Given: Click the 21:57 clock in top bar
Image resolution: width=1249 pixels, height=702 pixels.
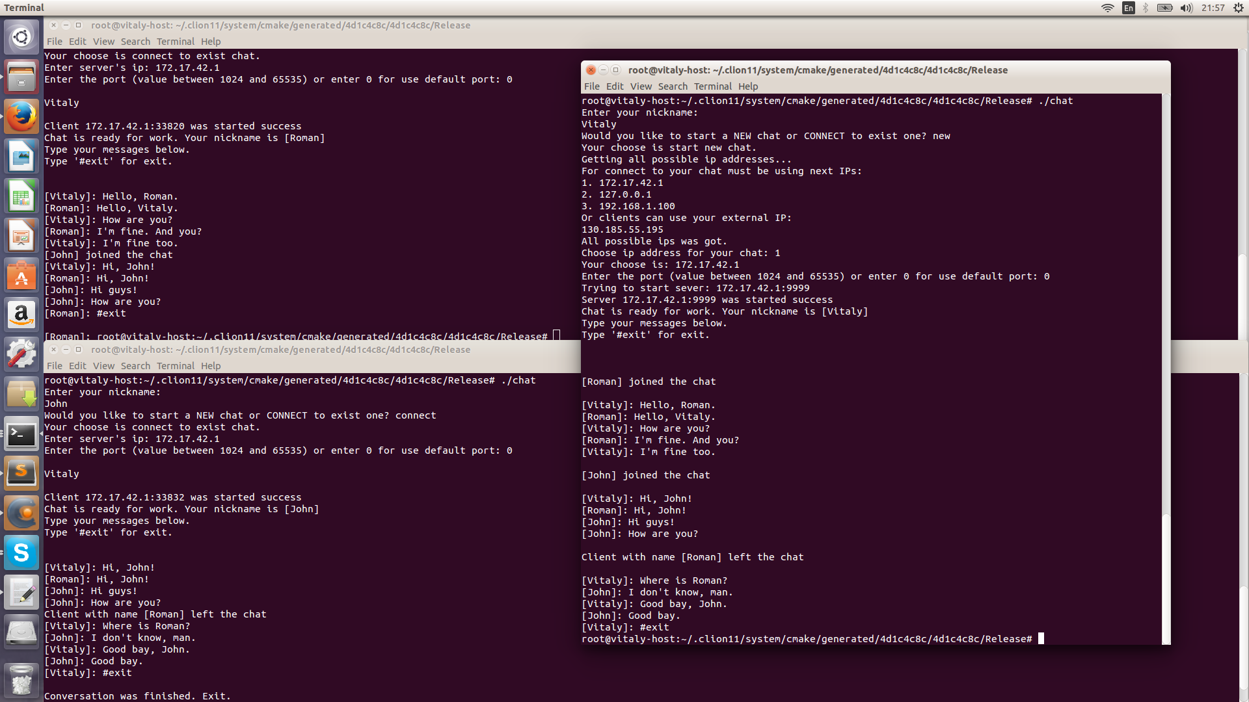Looking at the screenshot, I should click(x=1213, y=8).
